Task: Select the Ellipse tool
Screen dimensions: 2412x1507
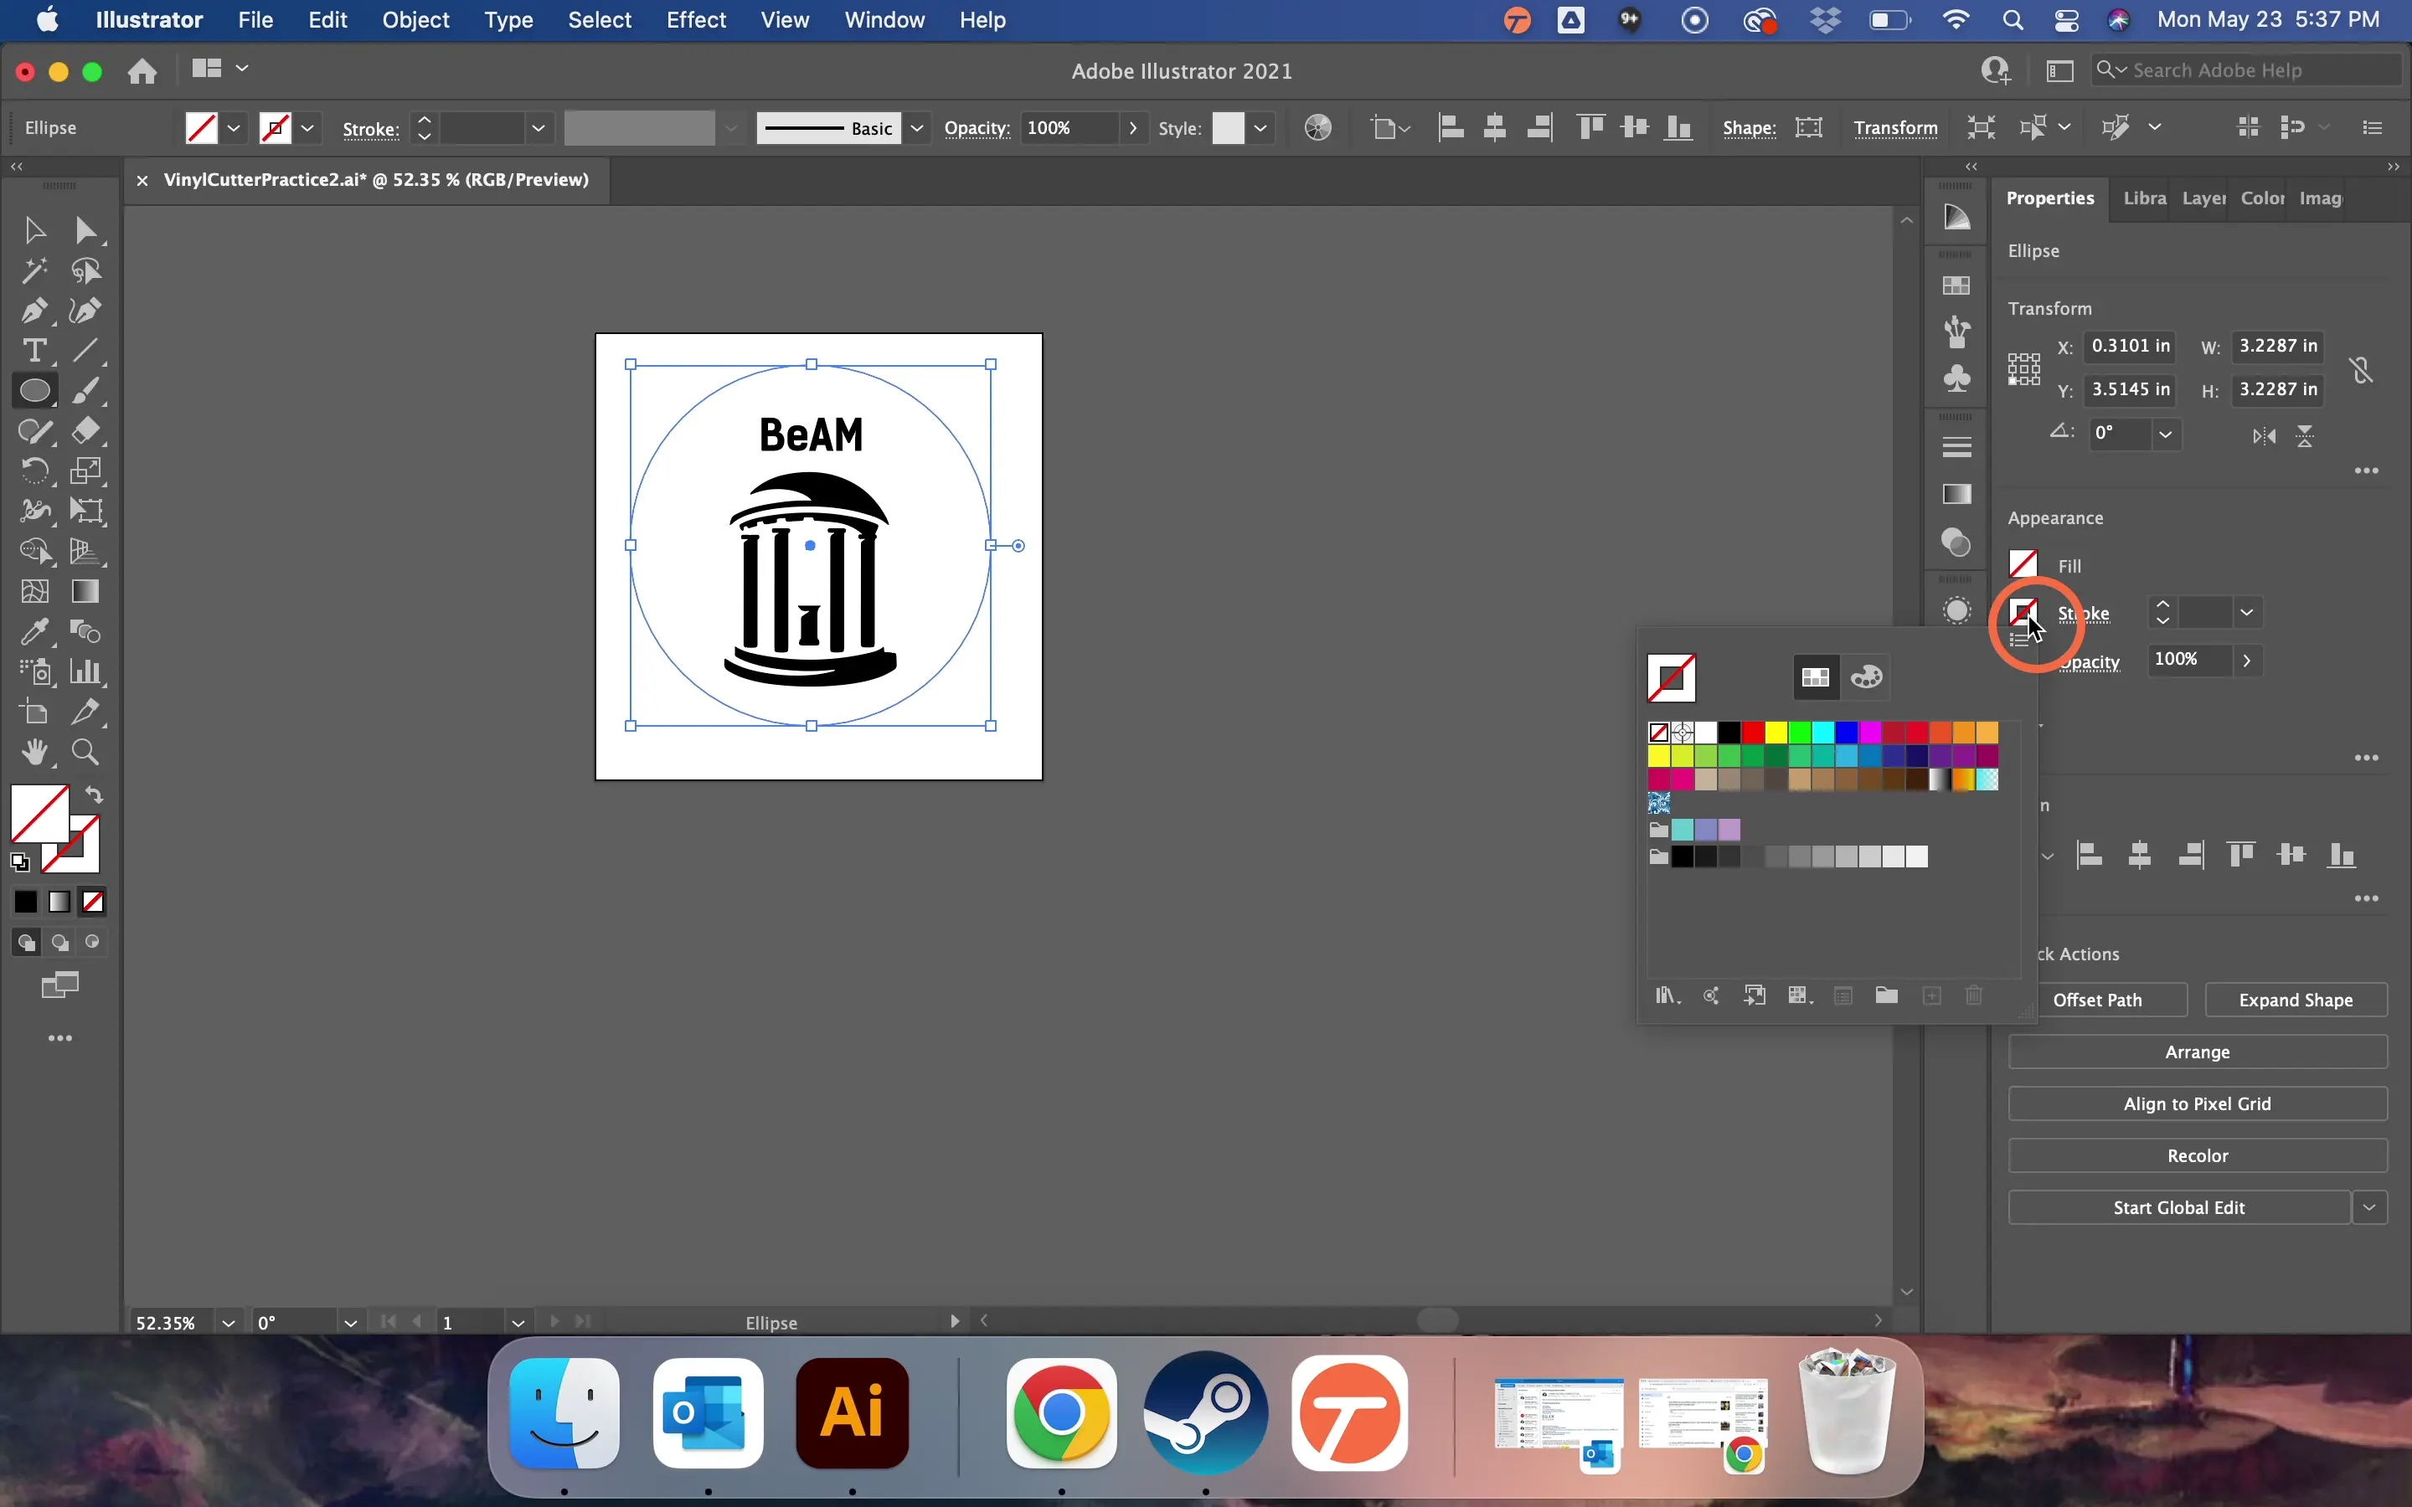Action: click(33, 391)
